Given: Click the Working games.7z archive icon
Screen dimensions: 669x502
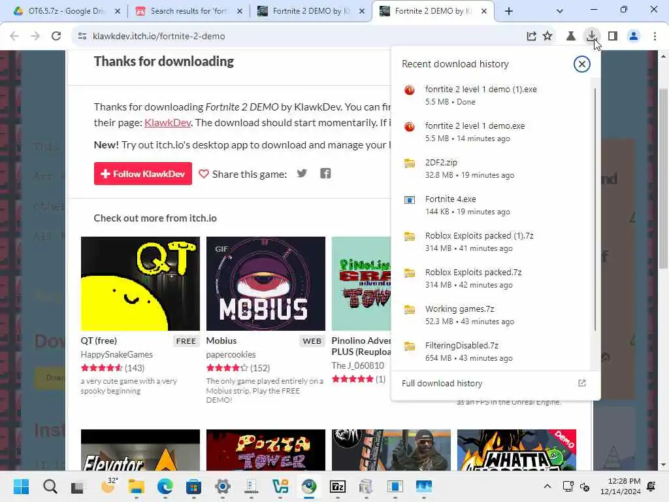Looking at the screenshot, I should click(409, 309).
